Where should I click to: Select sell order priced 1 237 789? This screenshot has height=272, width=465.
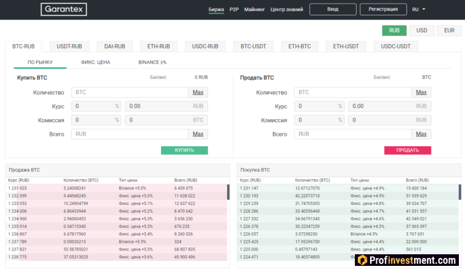[x=116, y=242]
